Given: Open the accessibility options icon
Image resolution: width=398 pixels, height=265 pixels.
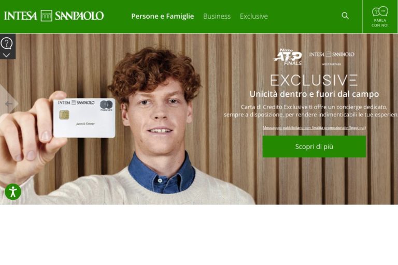Looking at the screenshot, I should [13, 192].
